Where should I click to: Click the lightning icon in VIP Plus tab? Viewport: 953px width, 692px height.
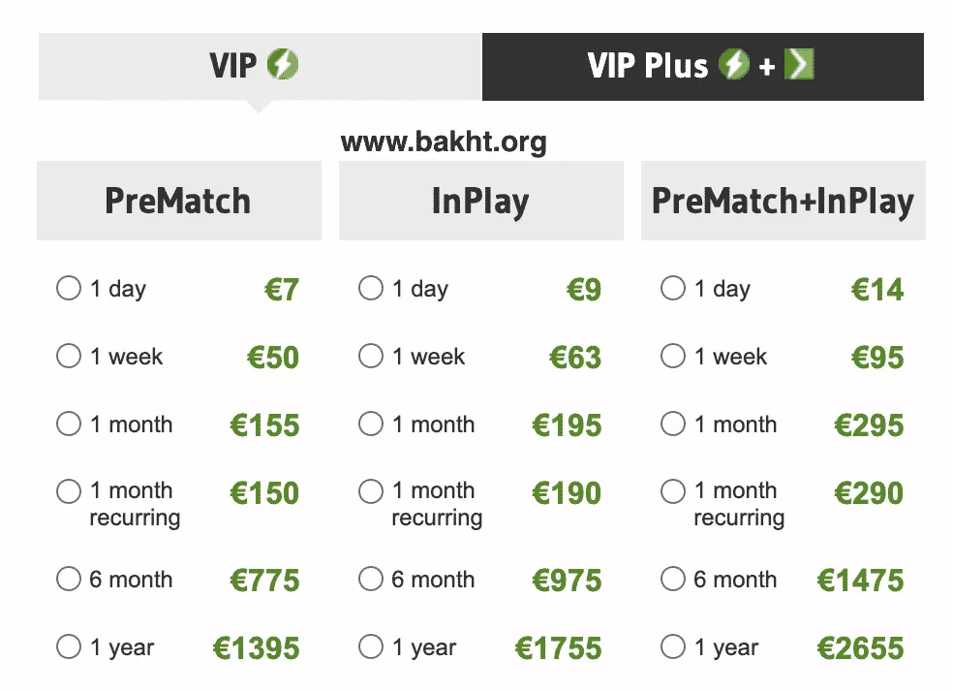coord(734,65)
